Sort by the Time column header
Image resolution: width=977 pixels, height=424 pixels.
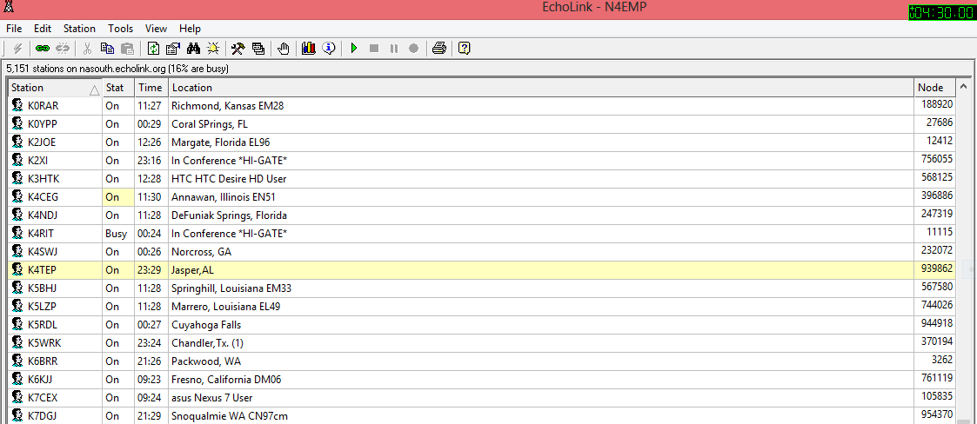[151, 88]
